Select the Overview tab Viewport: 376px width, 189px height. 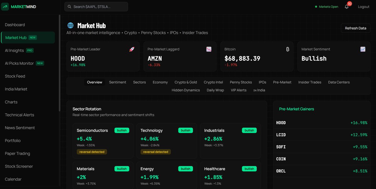[x=95, y=82]
